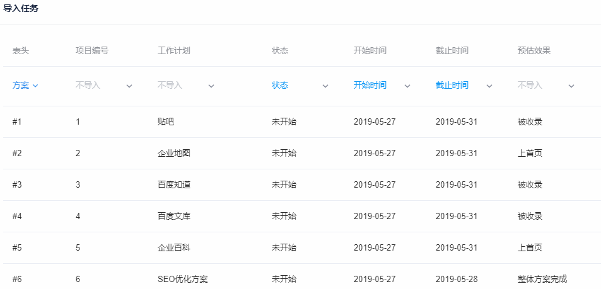The image size is (601, 289).
Task: Click 未开始 status in SEO优化方案 row
Action: tap(284, 279)
